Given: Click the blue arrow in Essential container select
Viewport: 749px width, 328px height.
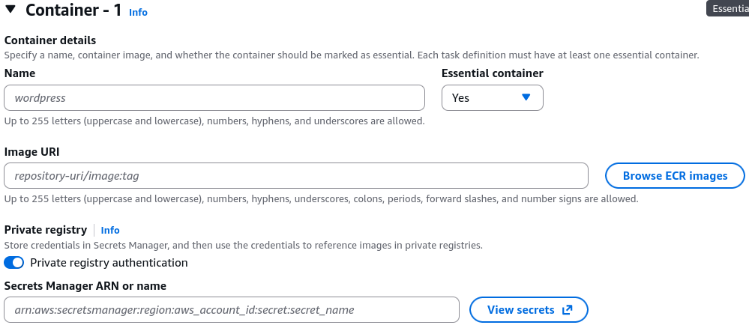Looking at the screenshot, I should (x=526, y=97).
